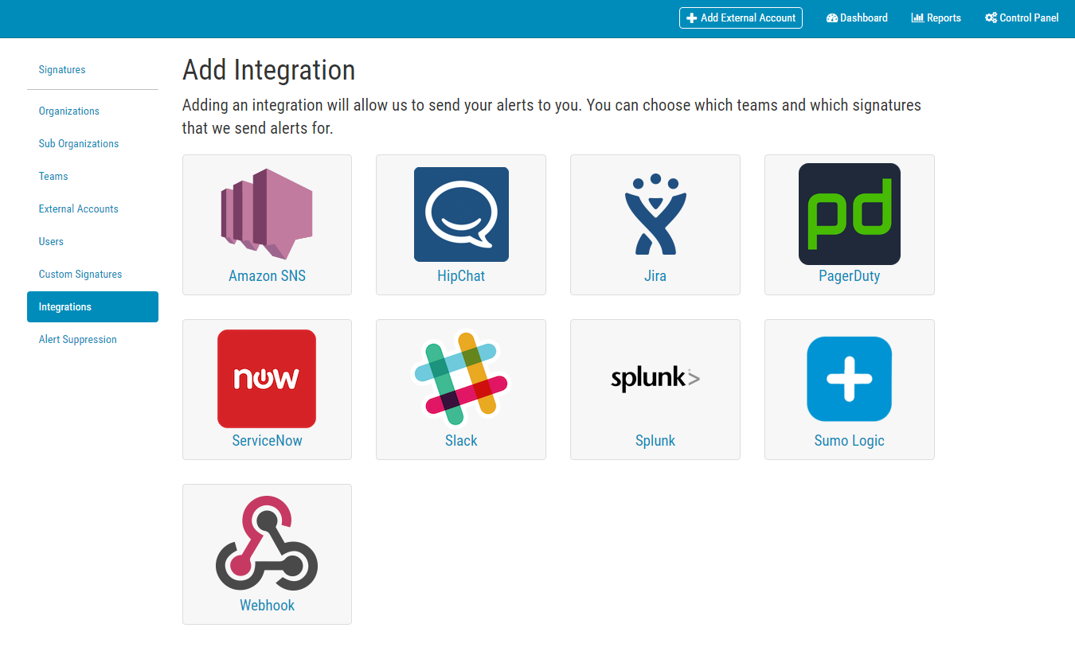Open the Dashboard from top navigation

857,18
